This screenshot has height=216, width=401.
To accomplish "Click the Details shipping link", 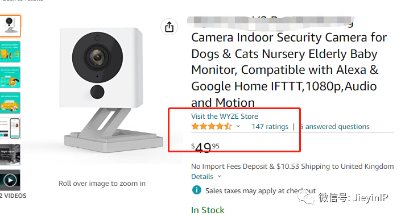I will coord(202,177).
